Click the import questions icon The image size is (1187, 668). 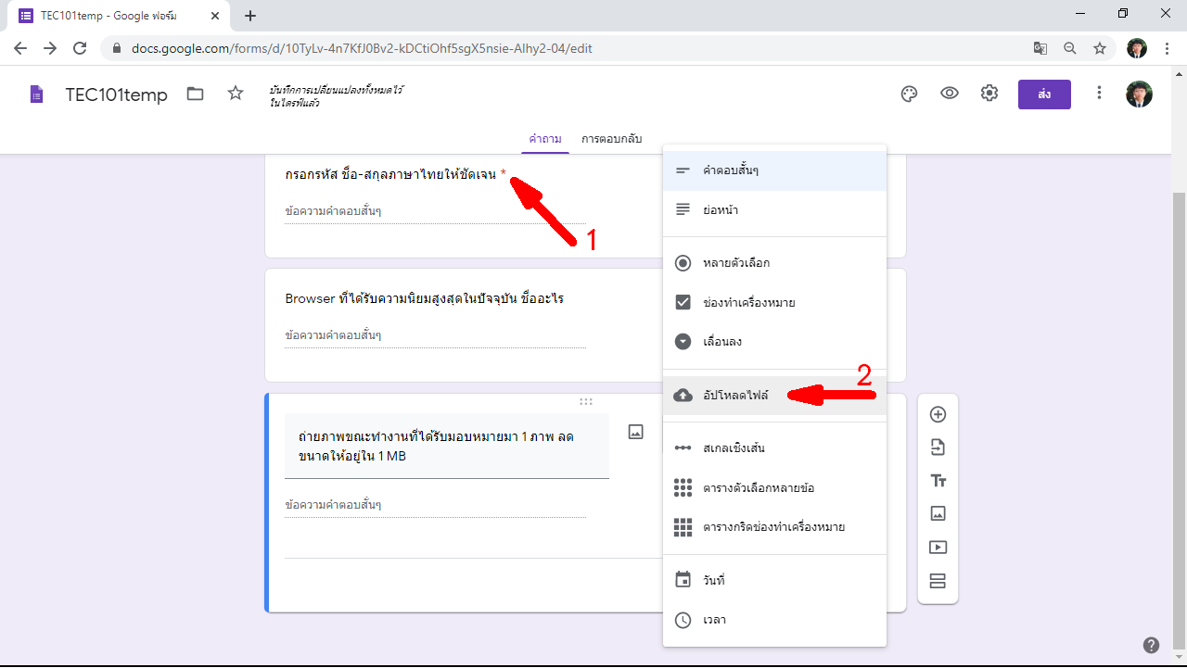[938, 447]
